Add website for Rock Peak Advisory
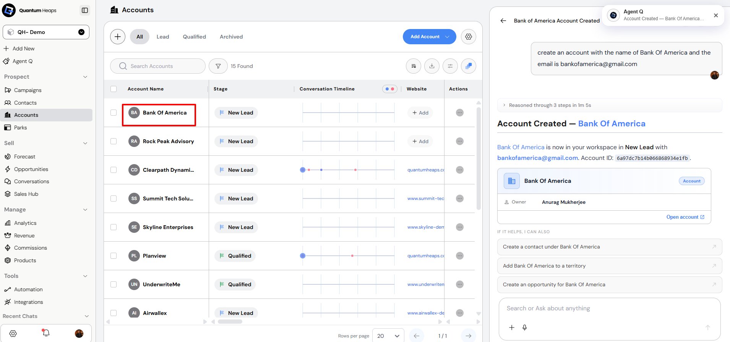Viewport: 730px width, 342px height. tap(420, 141)
